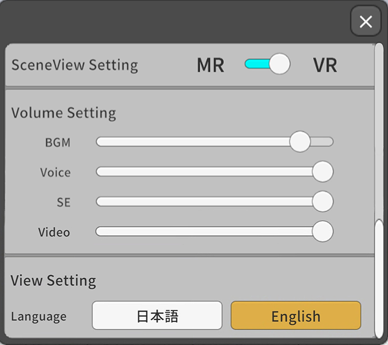This screenshot has width=388, height=345.
Task: Click the middle of Voice slider track
Action: click(207, 172)
